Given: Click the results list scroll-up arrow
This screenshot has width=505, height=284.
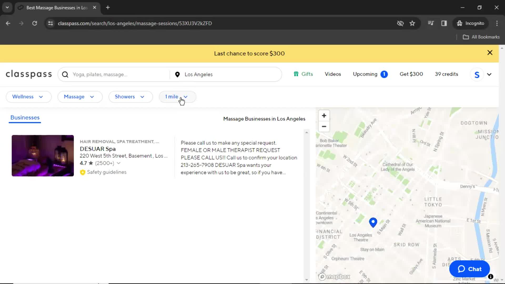Looking at the screenshot, I should 307,133.
